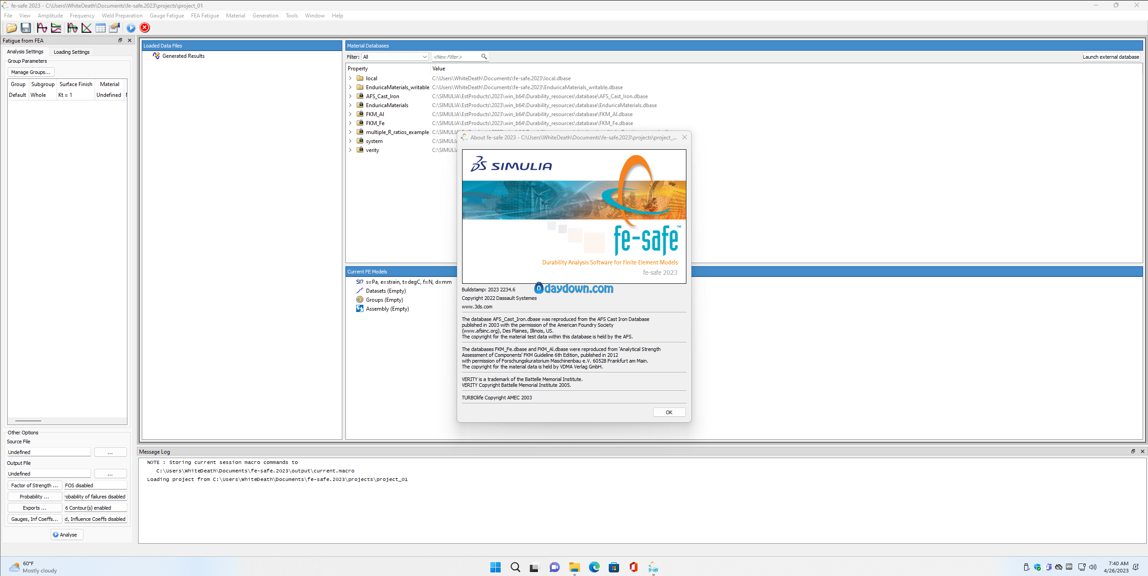Screen dimensions: 1148x576
Task: Select the Undefined material cell
Action: coord(109,95)
